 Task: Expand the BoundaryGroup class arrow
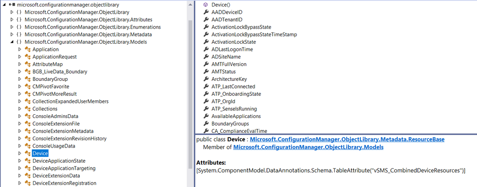(20, 79)
